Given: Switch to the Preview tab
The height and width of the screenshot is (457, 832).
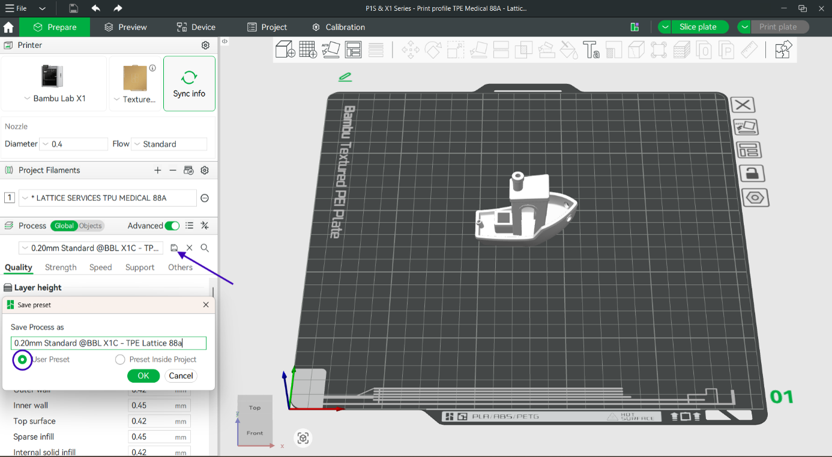Looking at the screenshot, I should click(125, 27).
